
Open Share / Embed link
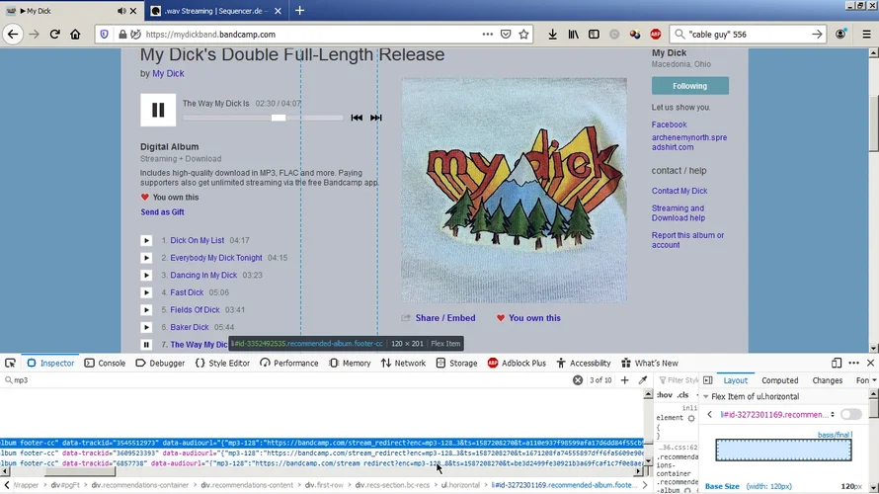point(445,318)
